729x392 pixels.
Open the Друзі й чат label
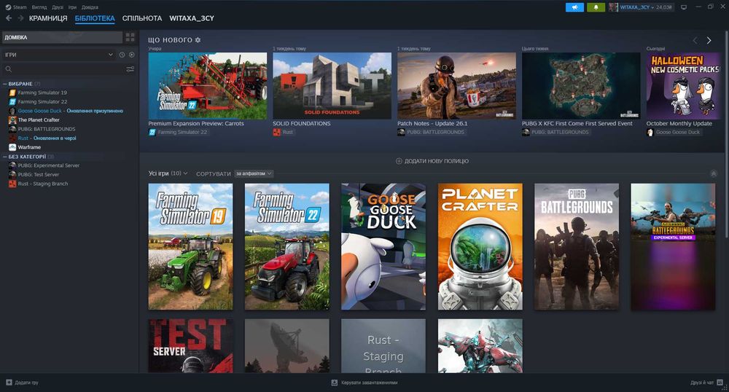(x=702, y=383)
